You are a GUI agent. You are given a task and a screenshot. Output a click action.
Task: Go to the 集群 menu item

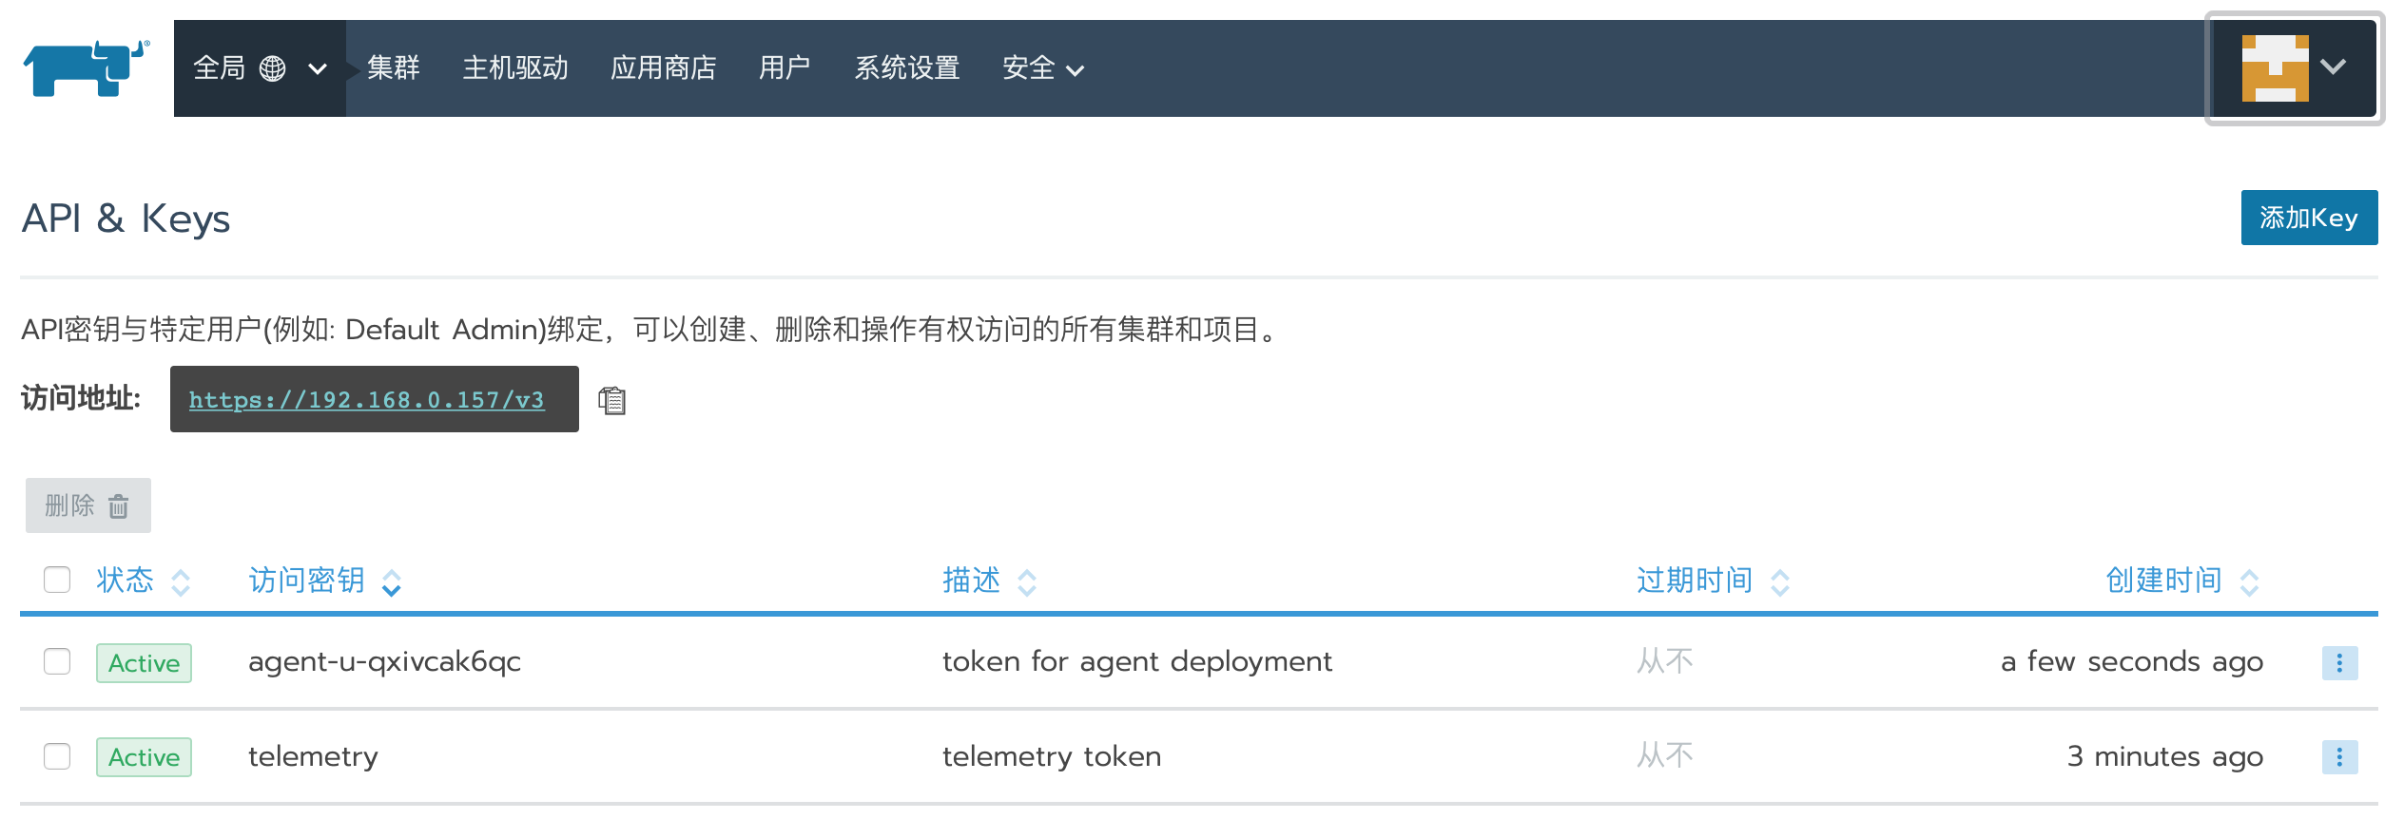[x=393, y=68]
